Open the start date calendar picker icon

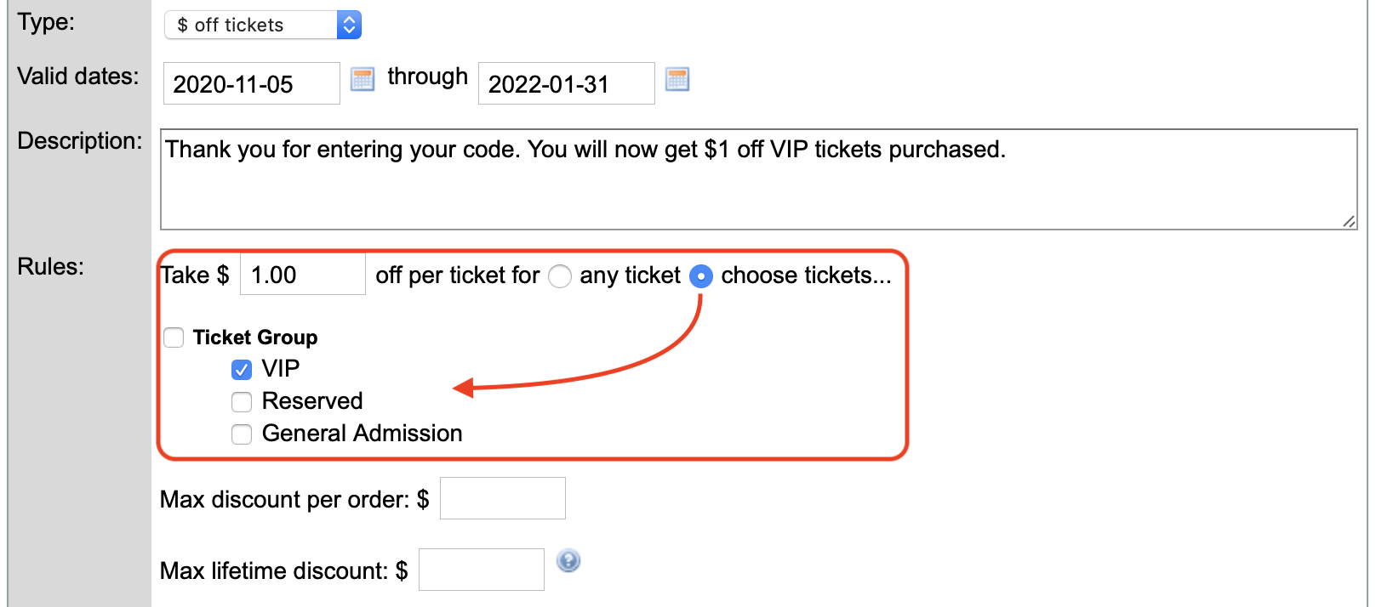point(363,80)
